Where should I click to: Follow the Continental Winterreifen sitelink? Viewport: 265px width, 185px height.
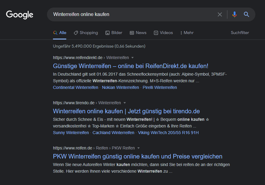click(x=76, y=87)
